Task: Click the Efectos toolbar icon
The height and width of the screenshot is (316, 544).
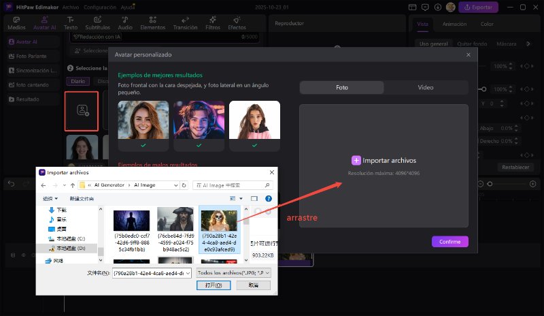Action: pyautogui.click(x=237, y=24)
